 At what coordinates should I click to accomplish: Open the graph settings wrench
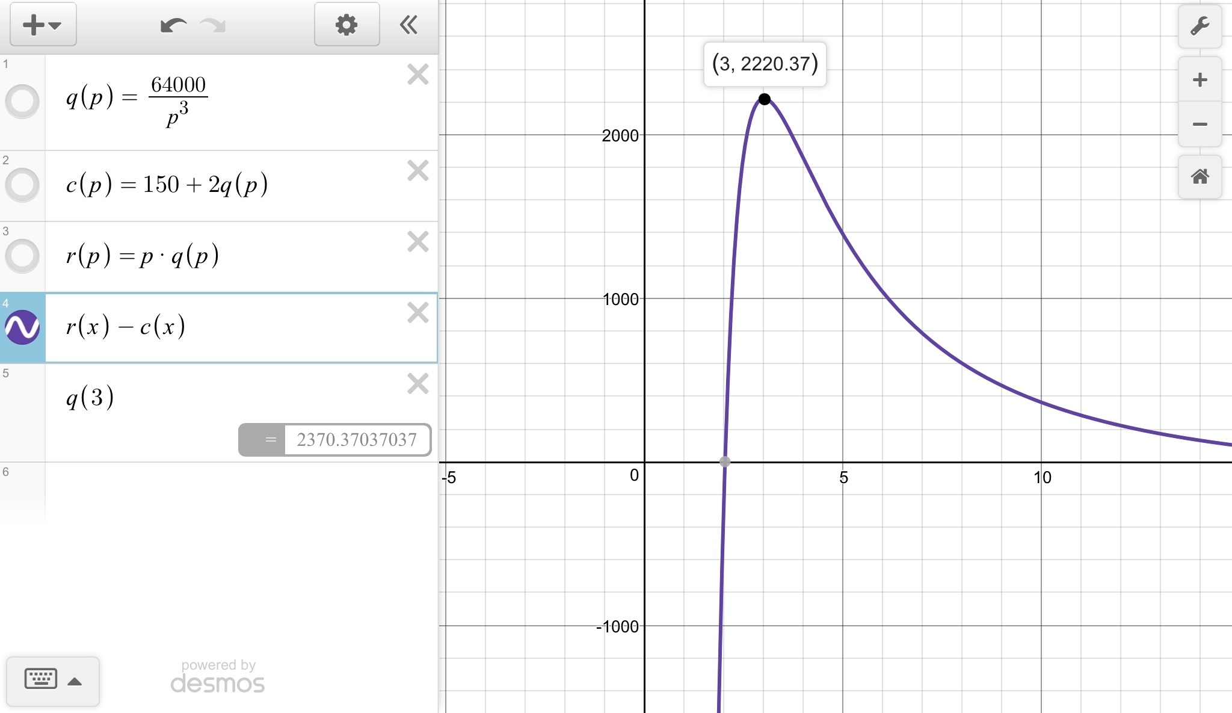(x=1200, y=26)
